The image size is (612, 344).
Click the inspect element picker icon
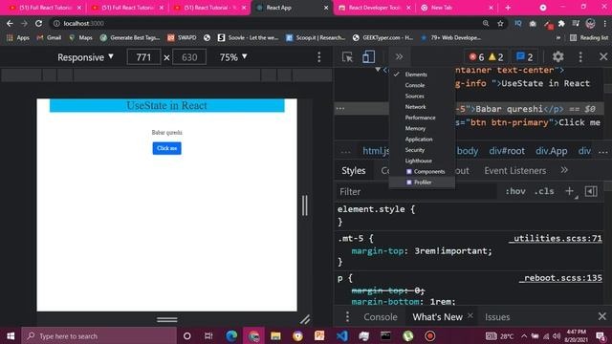(x=347, y=57)
